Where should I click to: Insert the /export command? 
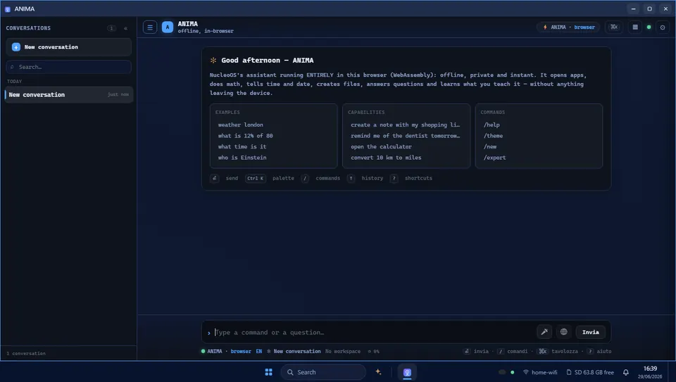[495, 158]
